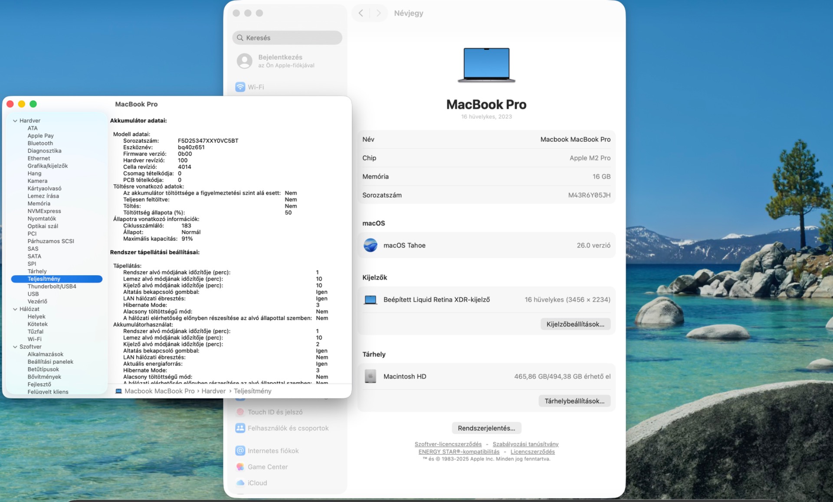Click the Game Center icon
This screenshot has height=502, width=833.
[240, 467]
